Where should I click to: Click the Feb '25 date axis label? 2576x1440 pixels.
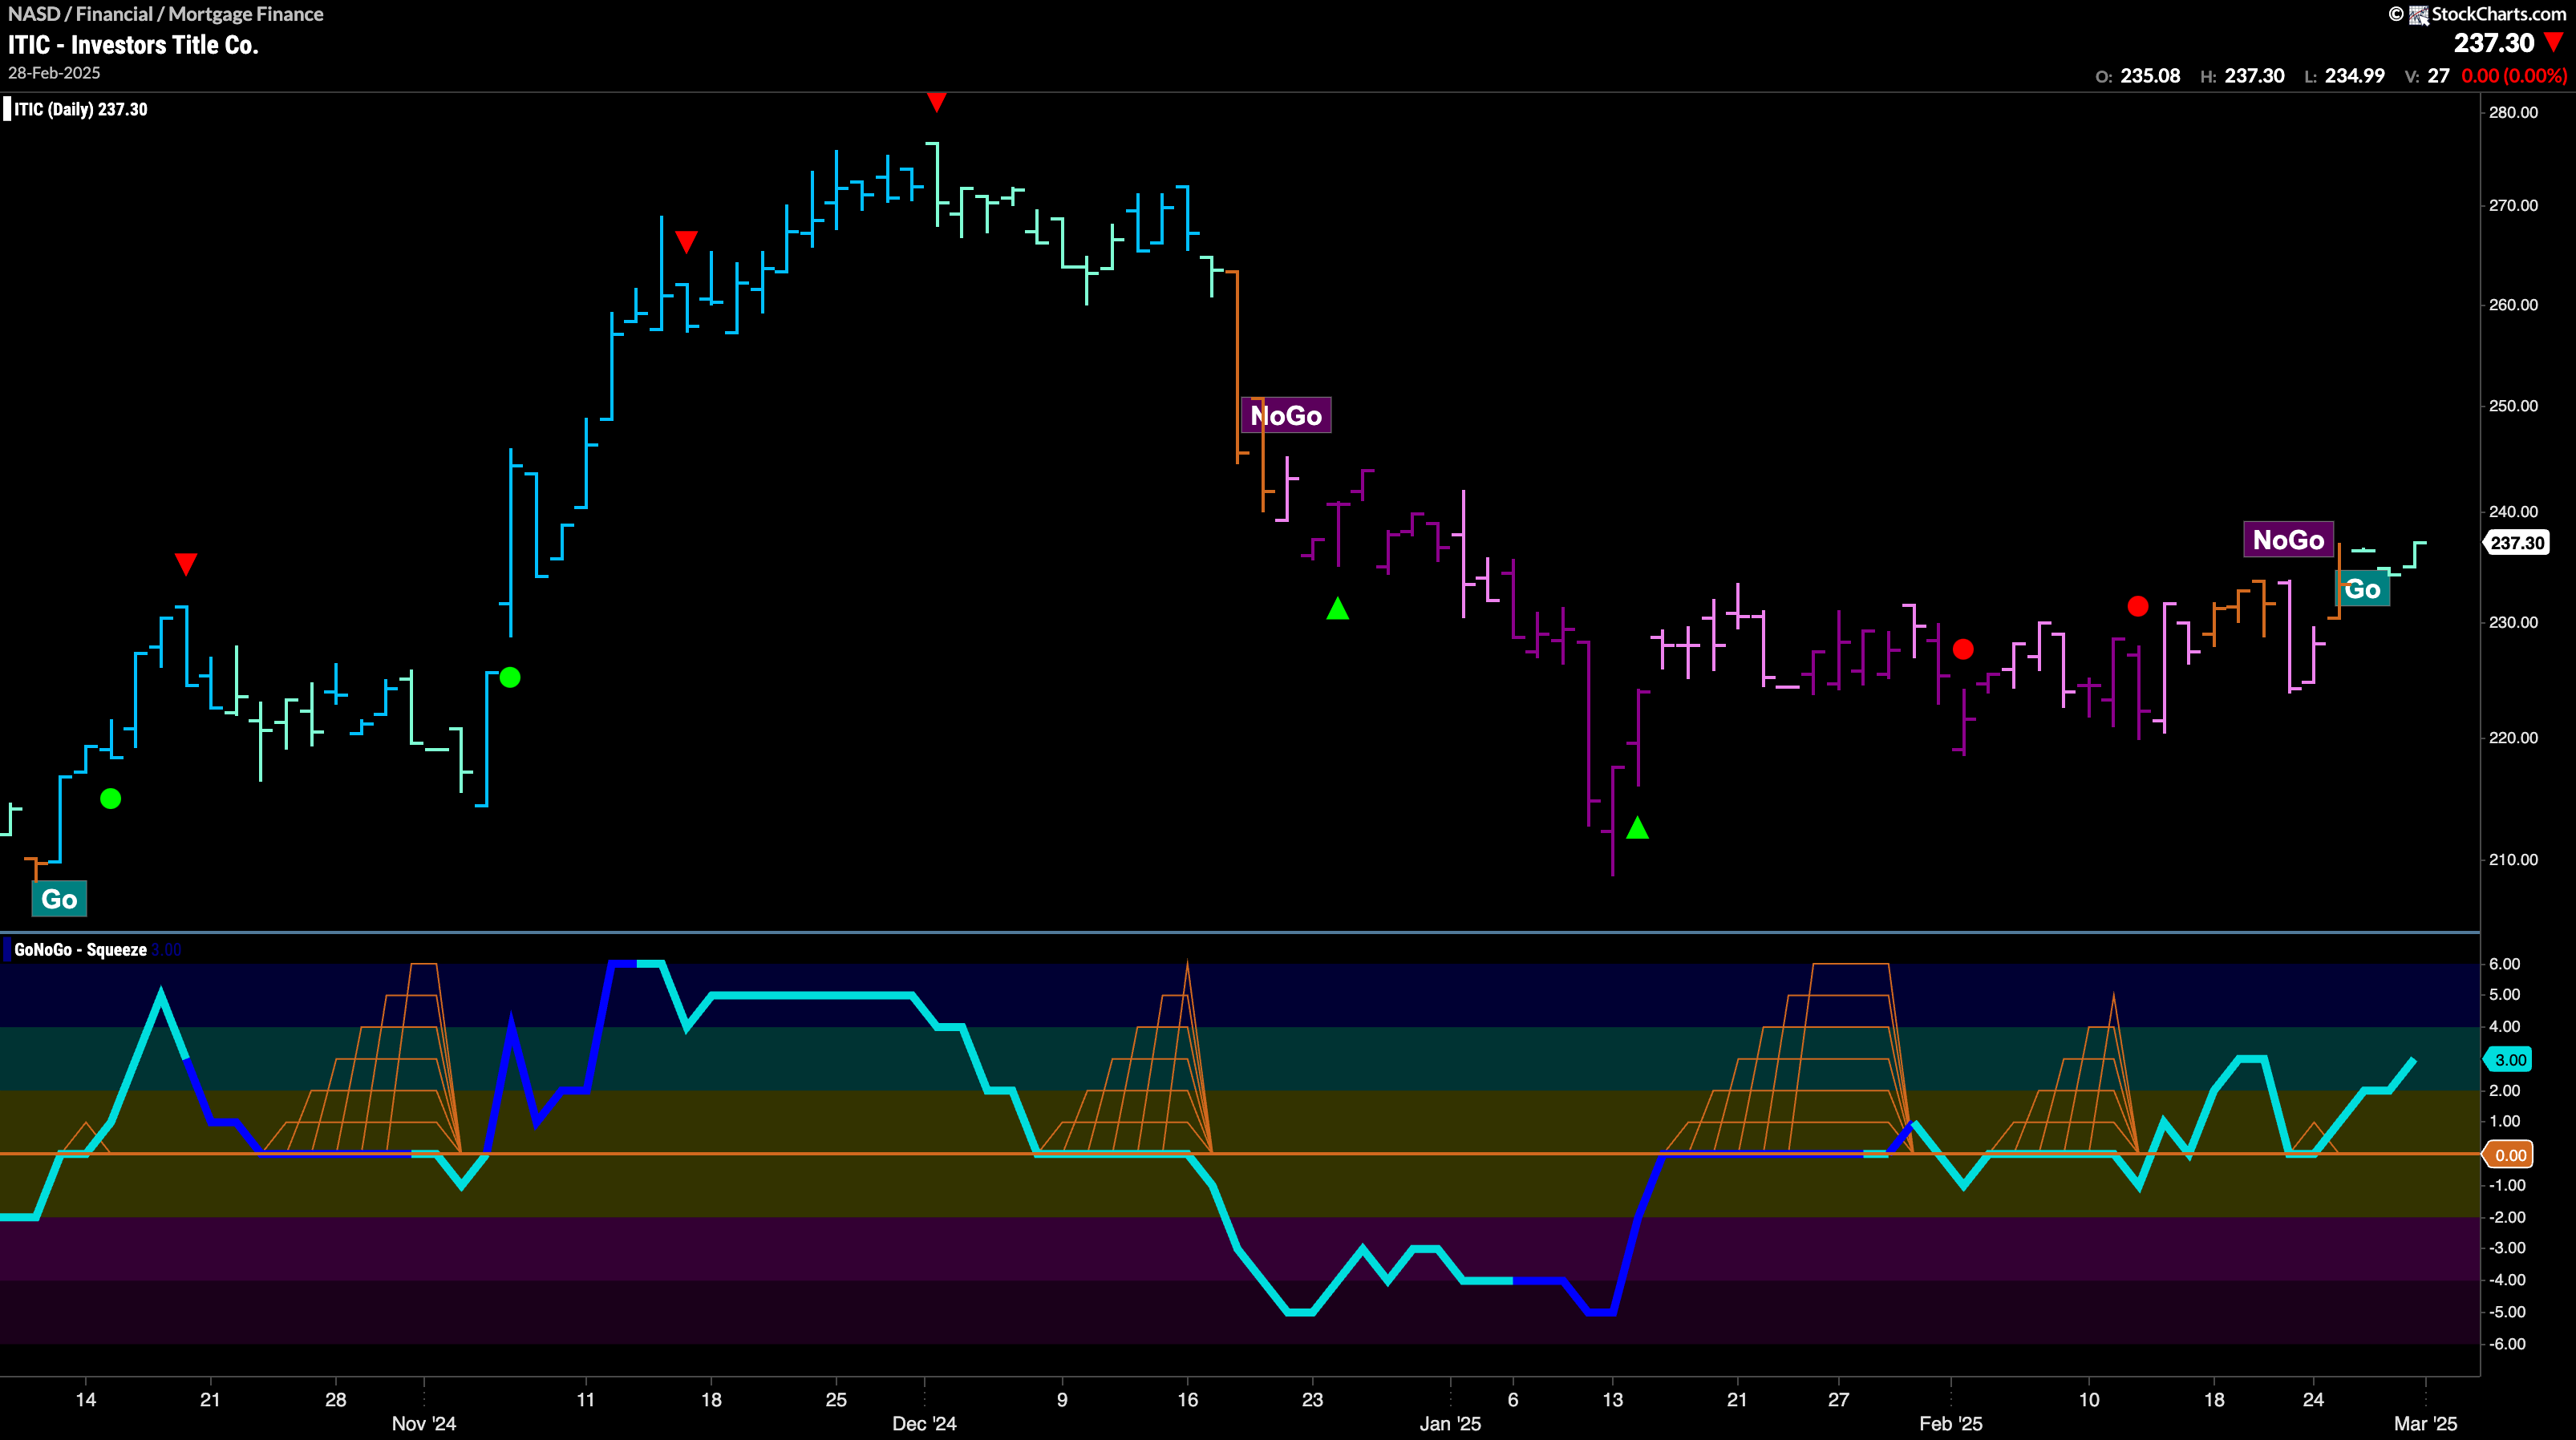point(1950,1423)
